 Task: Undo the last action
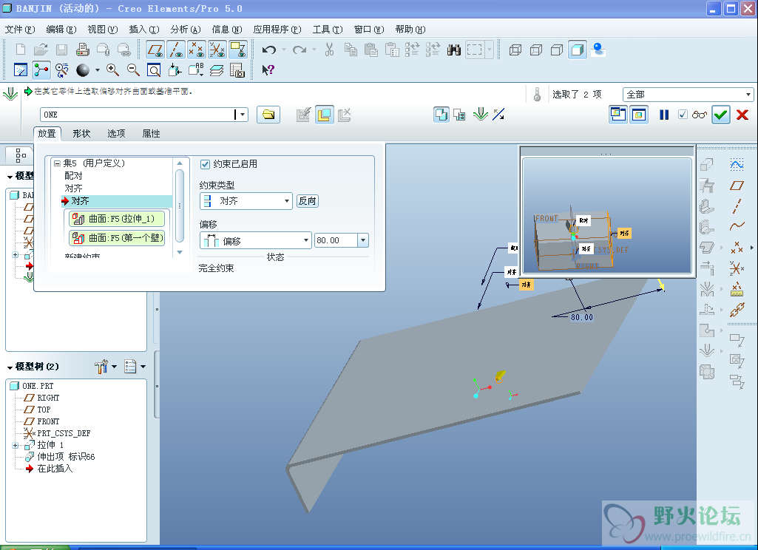(268, 50)
